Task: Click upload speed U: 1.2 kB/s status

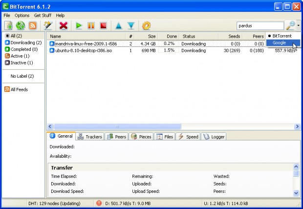Action: (226, 204)
